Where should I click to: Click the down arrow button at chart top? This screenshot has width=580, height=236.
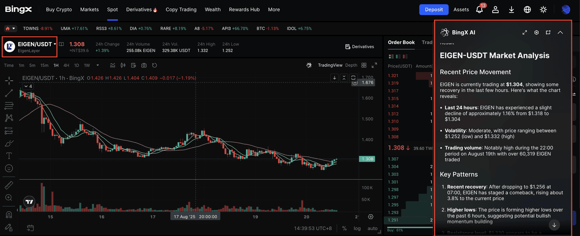(x=334, y=78)
